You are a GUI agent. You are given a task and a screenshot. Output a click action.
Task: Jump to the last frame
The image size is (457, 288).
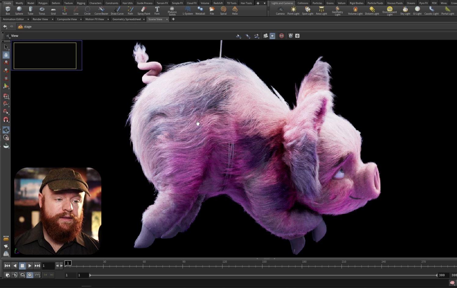click(37, 266)
